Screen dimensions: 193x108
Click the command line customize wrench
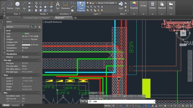click(86, 101)
